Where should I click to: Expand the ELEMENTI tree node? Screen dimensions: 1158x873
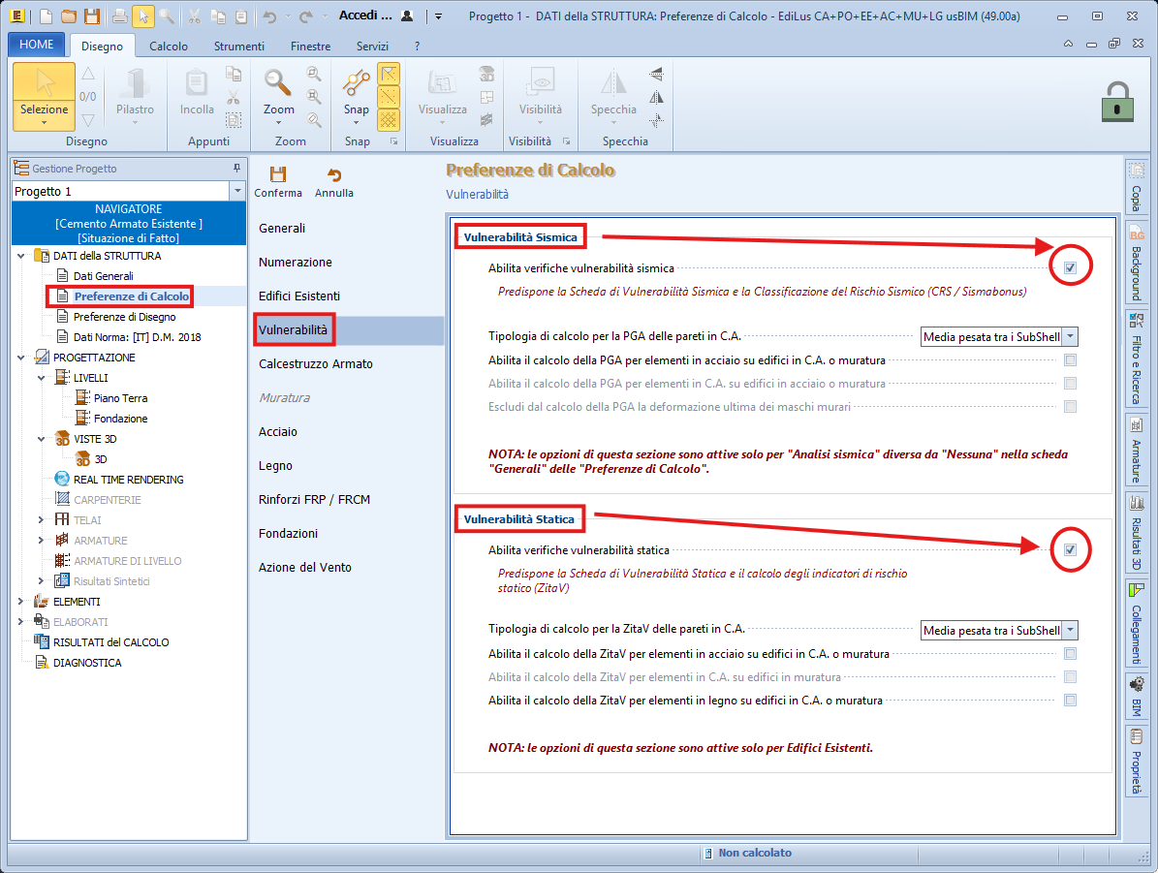pyautogui.click(x=20, y=602)
